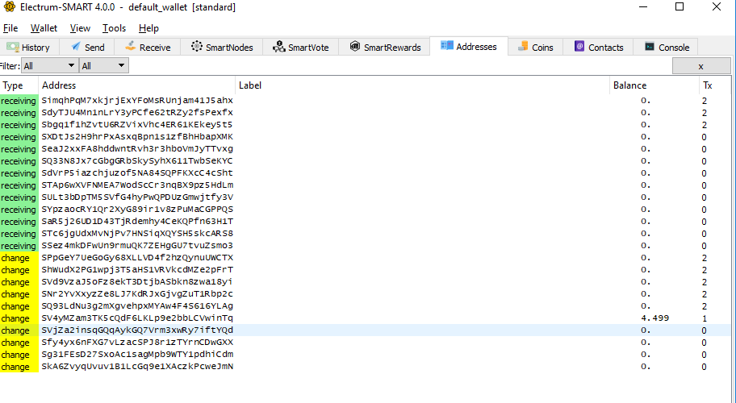Select address SimqhPqM7xkjrjExYFoMsRUnjam41J5ahx

(137, 100)
